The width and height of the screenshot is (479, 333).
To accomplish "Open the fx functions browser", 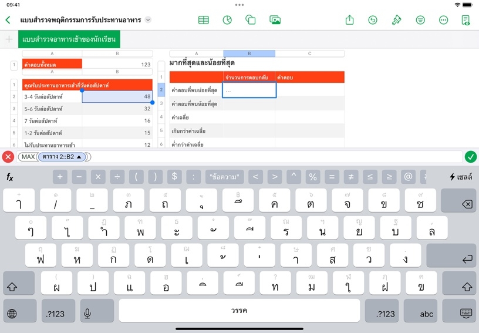I will tap(10, 177).
